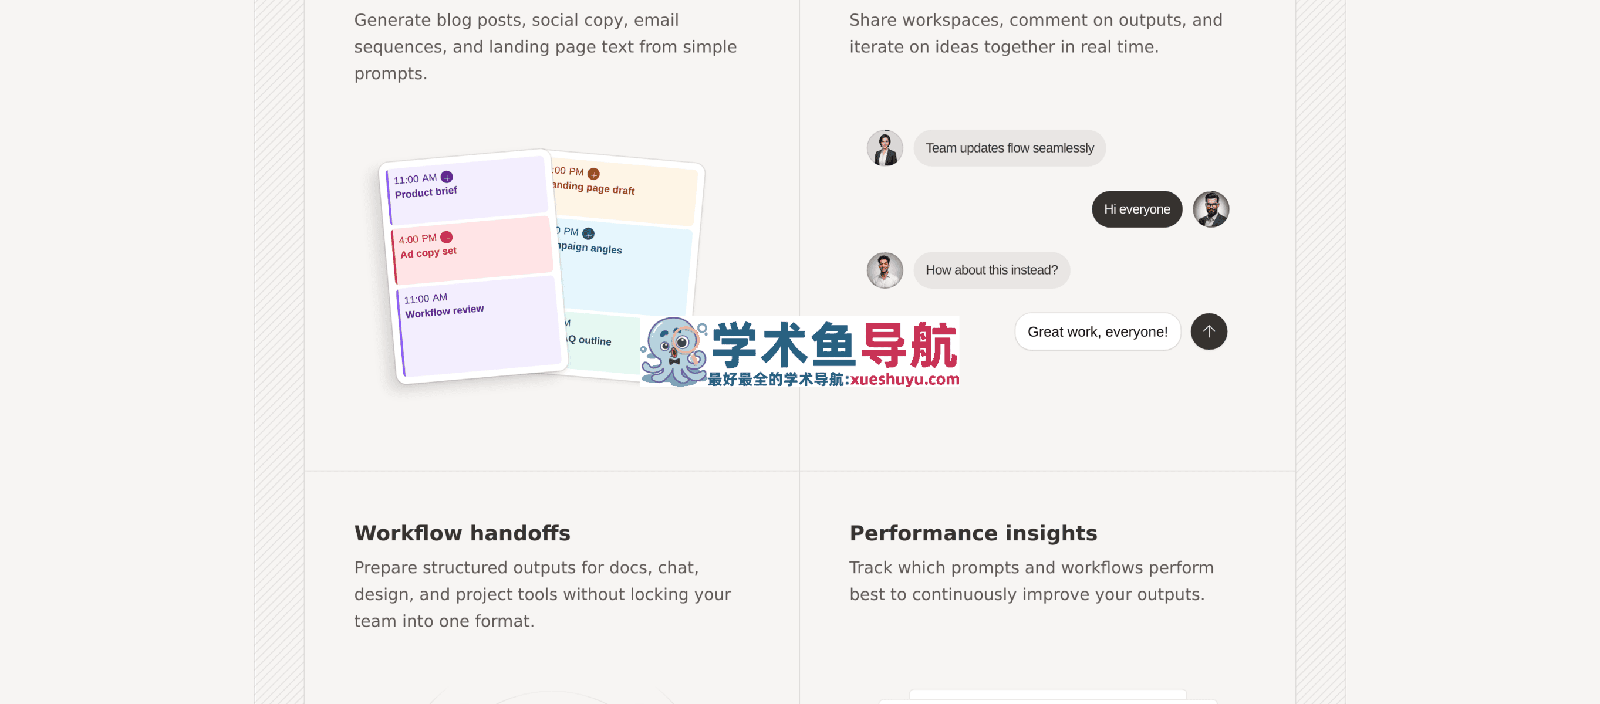The height and width of the screenshot is (704, 1600).
Task: Click the orange plus icon on landing page draft
Action: [x=593, y=174]
